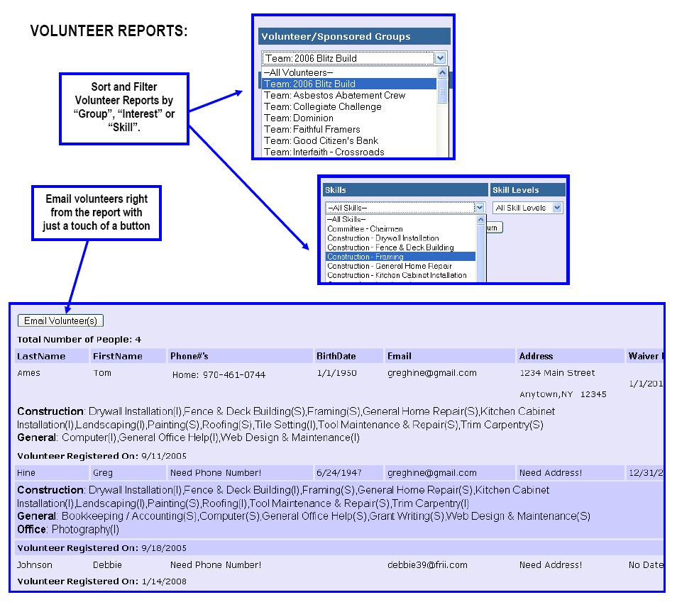Select highlighted "Construction - Framing" skill
This screenshot has width=677, height=607.
[x=401, y=257]
